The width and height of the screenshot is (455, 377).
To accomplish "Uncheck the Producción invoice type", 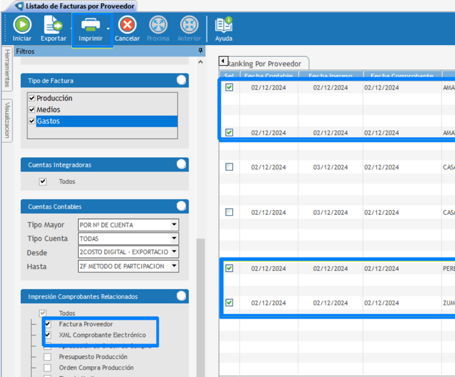I will pos(32,98).
